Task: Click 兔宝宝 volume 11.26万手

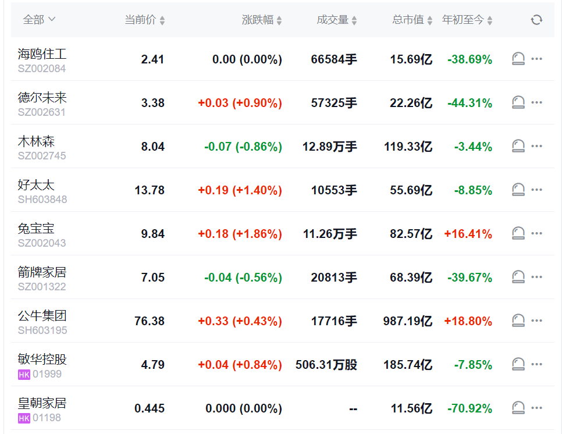Action: (x=330, y=234)
